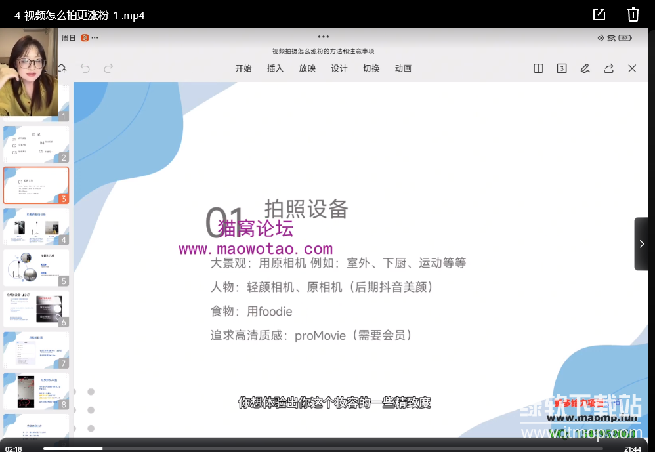Choose slide 6 thumbnail in sidebar
Image resolution: width=655 pixels, height=452 pixels.
35,309
